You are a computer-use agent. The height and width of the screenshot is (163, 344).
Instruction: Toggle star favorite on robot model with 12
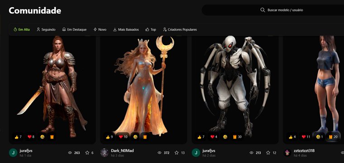pyautogui.click(x=268, y=153)
